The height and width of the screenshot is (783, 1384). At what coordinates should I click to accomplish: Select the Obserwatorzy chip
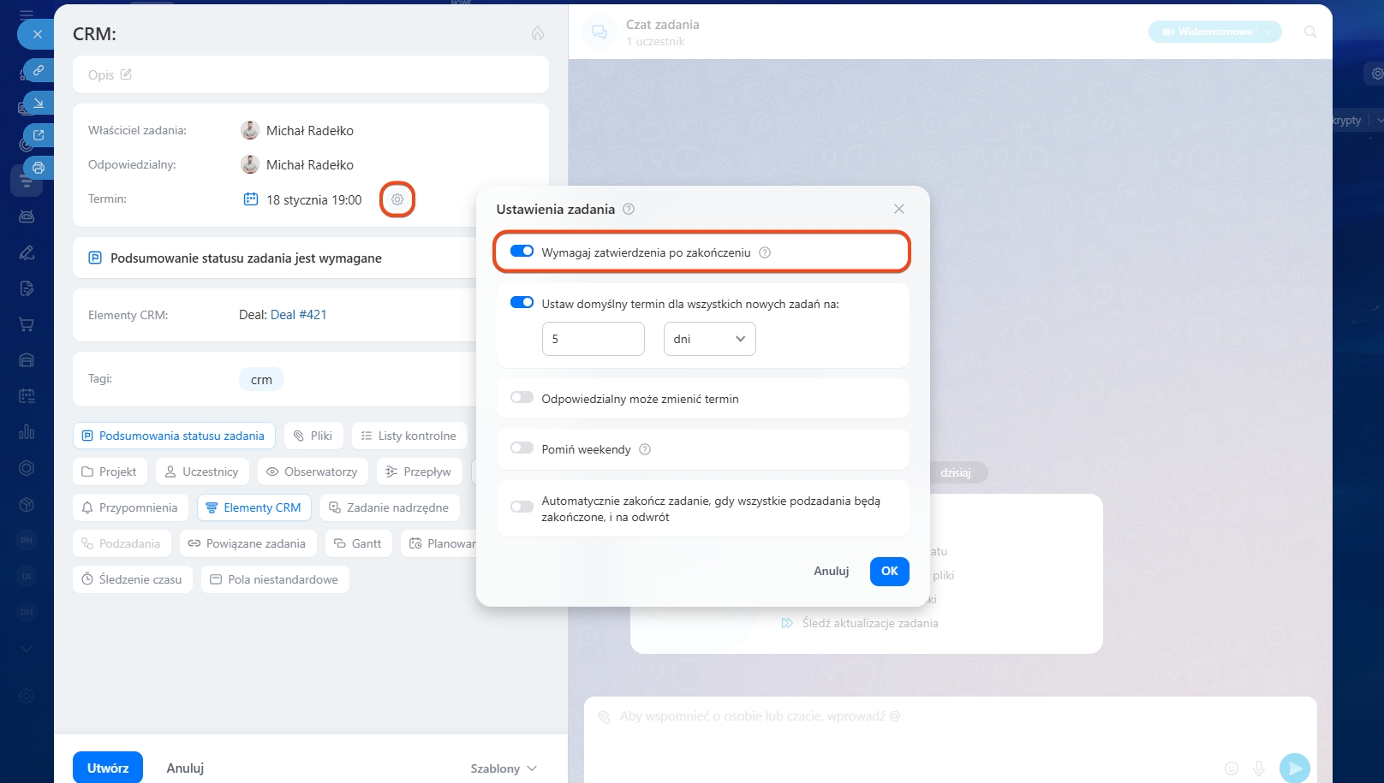[x=313, y=472]
